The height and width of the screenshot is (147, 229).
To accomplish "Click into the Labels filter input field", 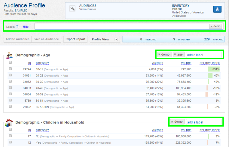I will [x=122, y=26].
